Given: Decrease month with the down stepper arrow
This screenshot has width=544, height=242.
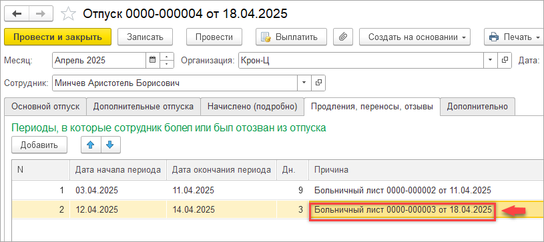Looking at the screenshot, I should 166,64.
